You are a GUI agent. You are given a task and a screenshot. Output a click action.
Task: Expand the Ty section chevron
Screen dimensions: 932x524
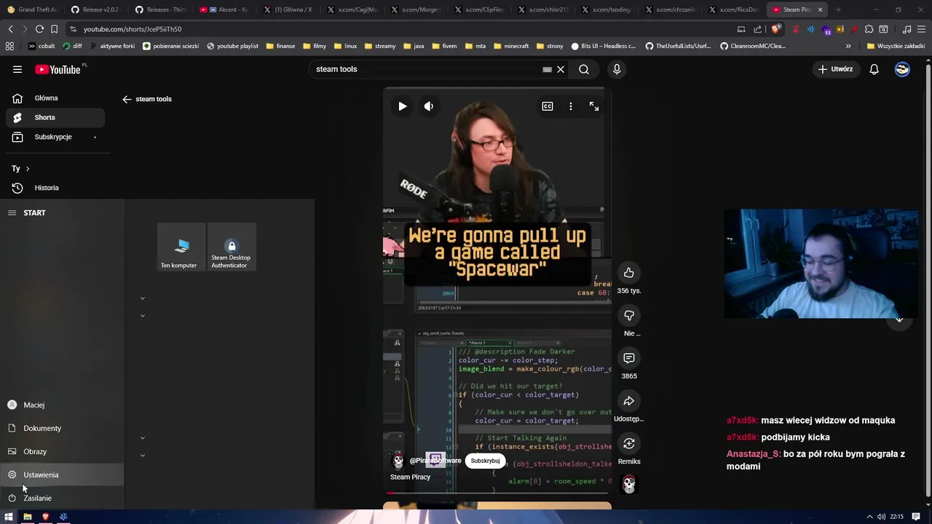point(28,169)
